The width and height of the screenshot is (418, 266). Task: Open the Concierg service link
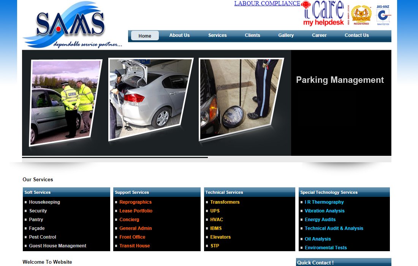click(x=129, y=220)
